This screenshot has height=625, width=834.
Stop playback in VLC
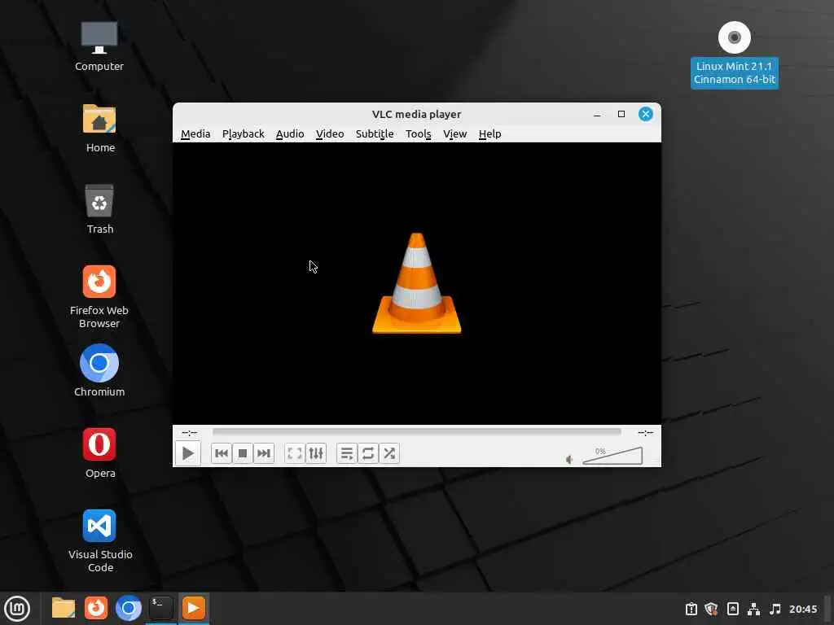pos(243,453)
